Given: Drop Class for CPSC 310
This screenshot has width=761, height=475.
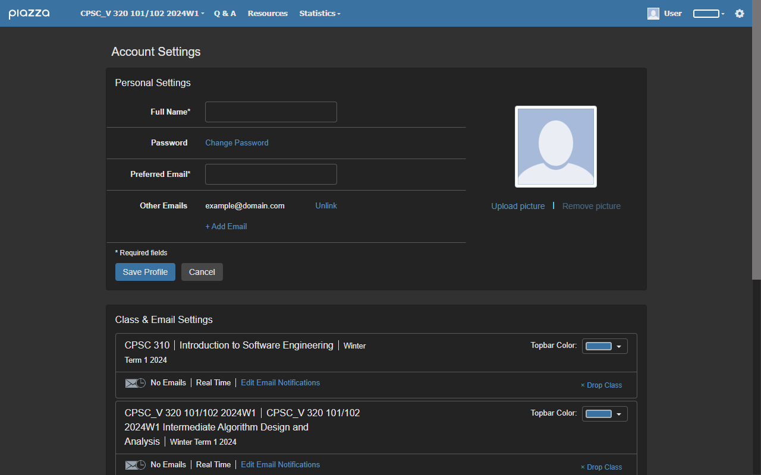Looking at the screenshot, I should (601, 385).
